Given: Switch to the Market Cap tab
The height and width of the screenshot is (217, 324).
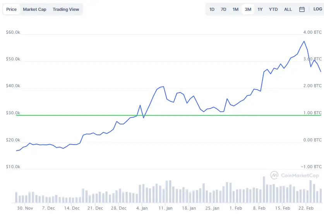Looking at the screenshot, I should [x=34, y=9].
